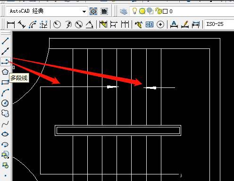Image resolution: width=234 pixels, height=181 pixels.
Task: Click the Quick Dimension tool
Action: point(103,24)
